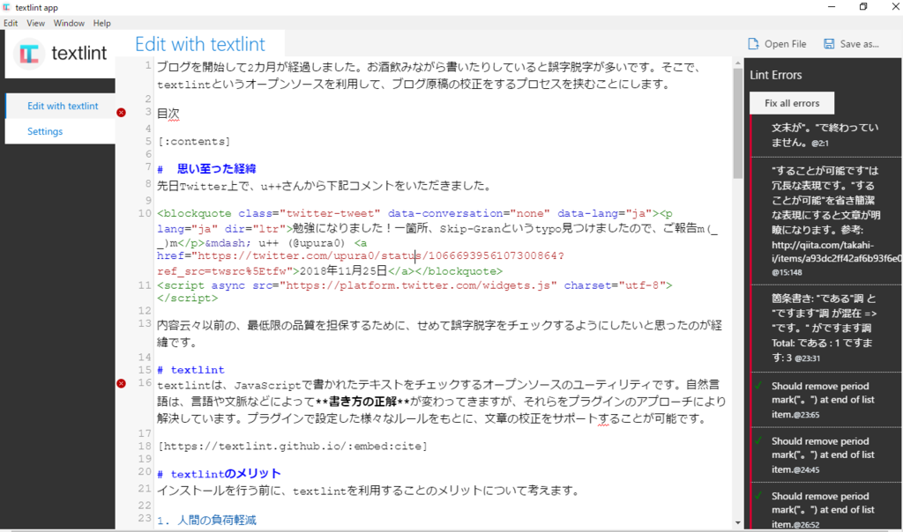Open the Edit menu

pyautogui.click(x=11, y=23)
